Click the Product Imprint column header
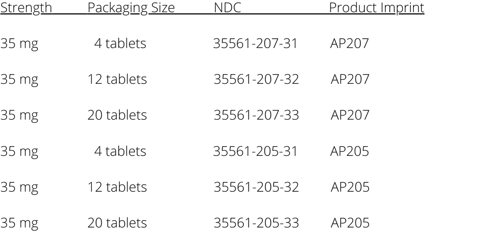This screenshot has height=238, width=477. pos(376,8)
